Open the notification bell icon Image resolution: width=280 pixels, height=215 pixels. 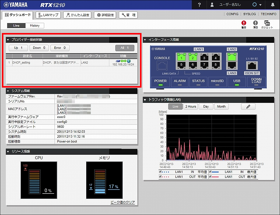(273, 5)
